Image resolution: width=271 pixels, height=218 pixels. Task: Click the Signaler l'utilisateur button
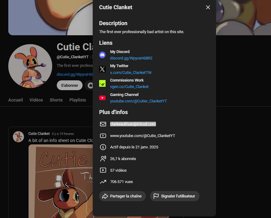click(x=175, y=196)
